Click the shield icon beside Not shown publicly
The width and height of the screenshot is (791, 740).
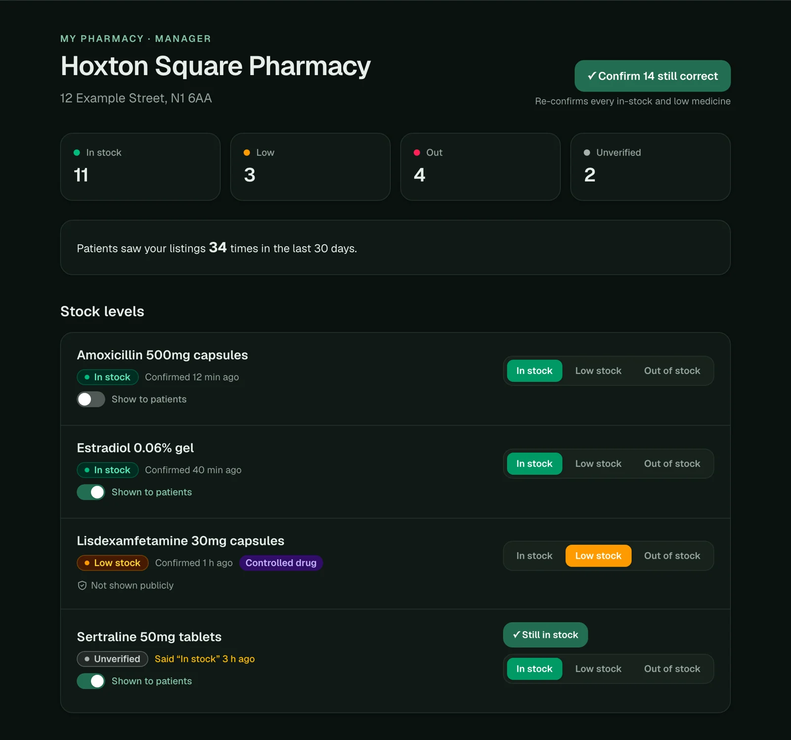click(82, 585)
